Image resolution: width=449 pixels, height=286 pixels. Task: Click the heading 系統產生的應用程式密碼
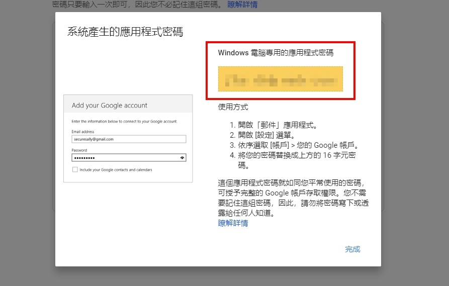[125, 32]
